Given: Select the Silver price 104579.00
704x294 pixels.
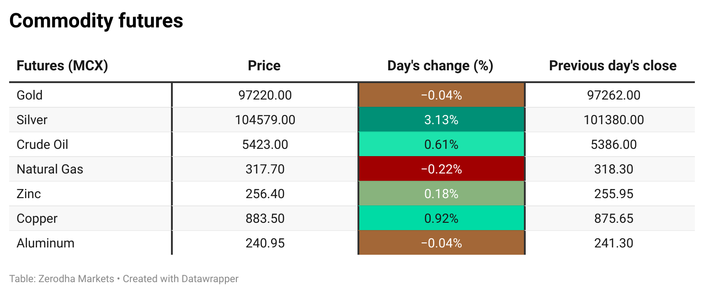Looking at the screenshot, I should point(265,120).
